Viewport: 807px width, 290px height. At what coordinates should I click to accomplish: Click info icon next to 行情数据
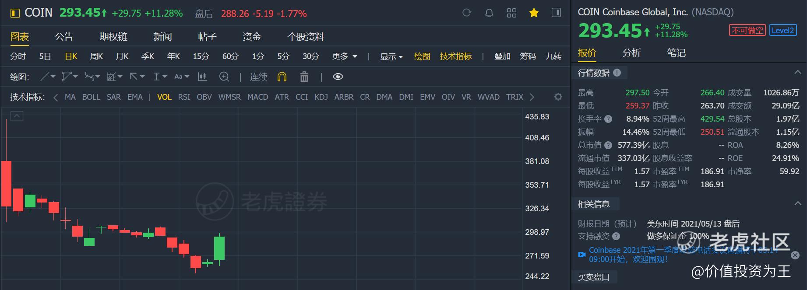[617, 73]
